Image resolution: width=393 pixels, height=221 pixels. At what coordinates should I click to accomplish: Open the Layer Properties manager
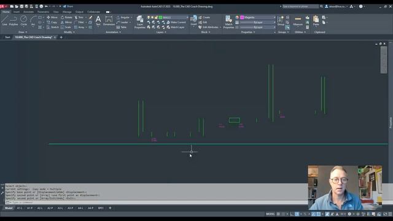tap(140, 22)
